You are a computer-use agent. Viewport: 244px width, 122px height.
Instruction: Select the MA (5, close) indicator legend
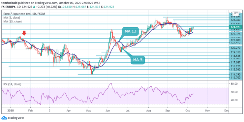[11, 18]
